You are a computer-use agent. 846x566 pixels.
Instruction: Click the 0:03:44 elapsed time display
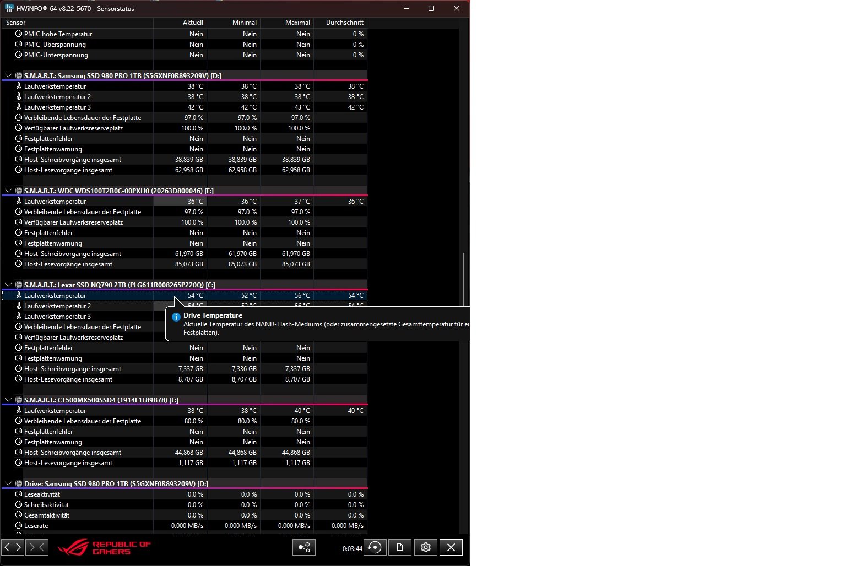tap(352, 548)
